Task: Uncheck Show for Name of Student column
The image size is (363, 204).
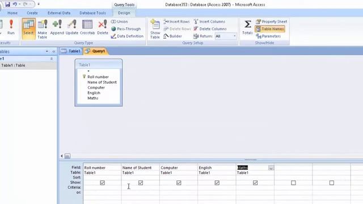Action: tap(141, 182)
